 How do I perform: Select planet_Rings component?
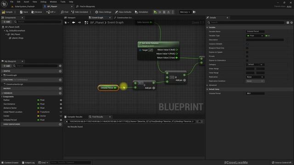[17, 38]
